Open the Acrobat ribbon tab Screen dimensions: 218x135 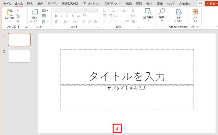pos(185,4)
